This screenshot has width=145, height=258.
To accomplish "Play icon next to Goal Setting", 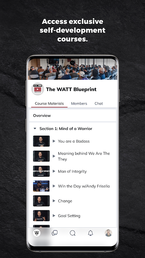I will pyautogui.click(x=54, y=215).
